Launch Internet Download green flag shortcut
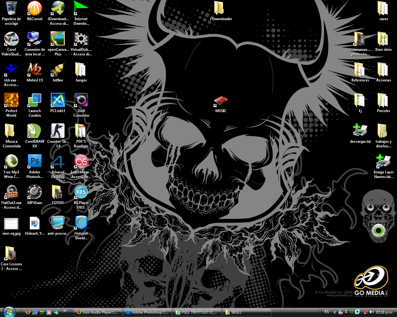The image size is (397, 317). coord(81,9)
